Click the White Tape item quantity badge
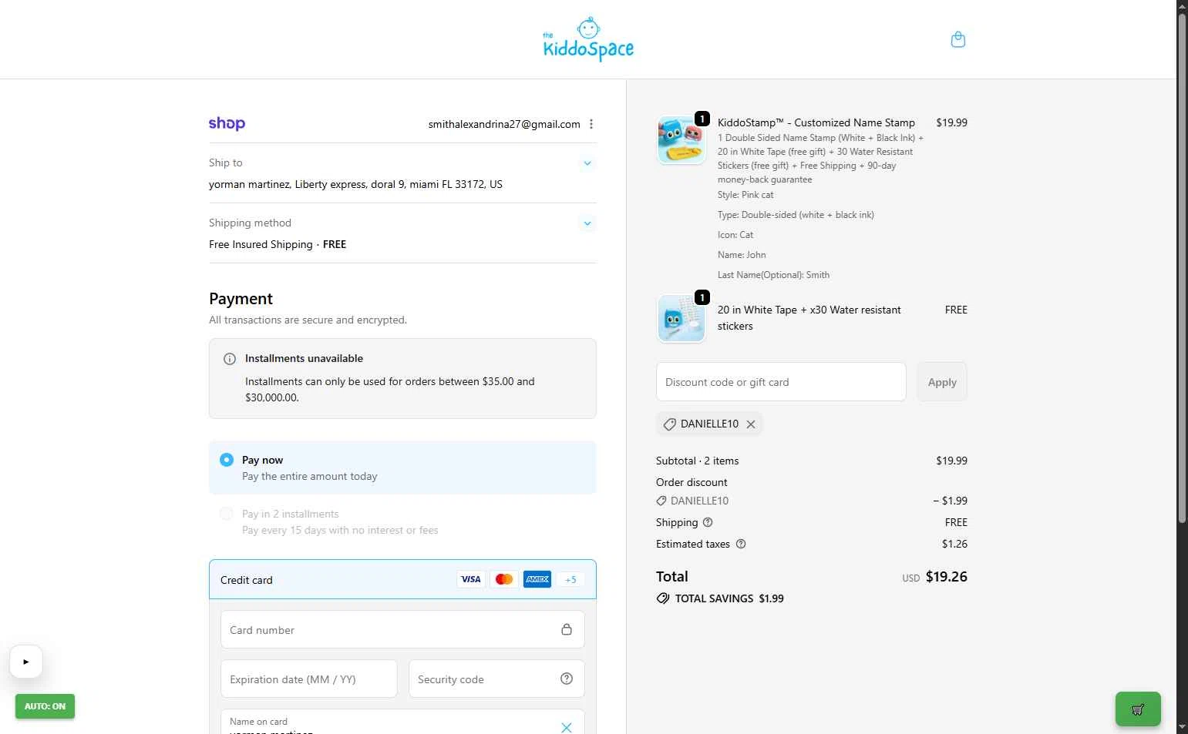Screen dimensions: 1188x734 point(702,297)
